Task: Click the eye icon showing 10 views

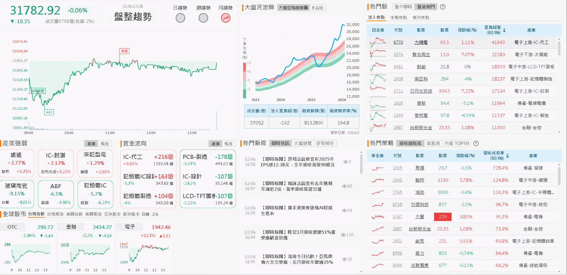Action: click(345, 259)
